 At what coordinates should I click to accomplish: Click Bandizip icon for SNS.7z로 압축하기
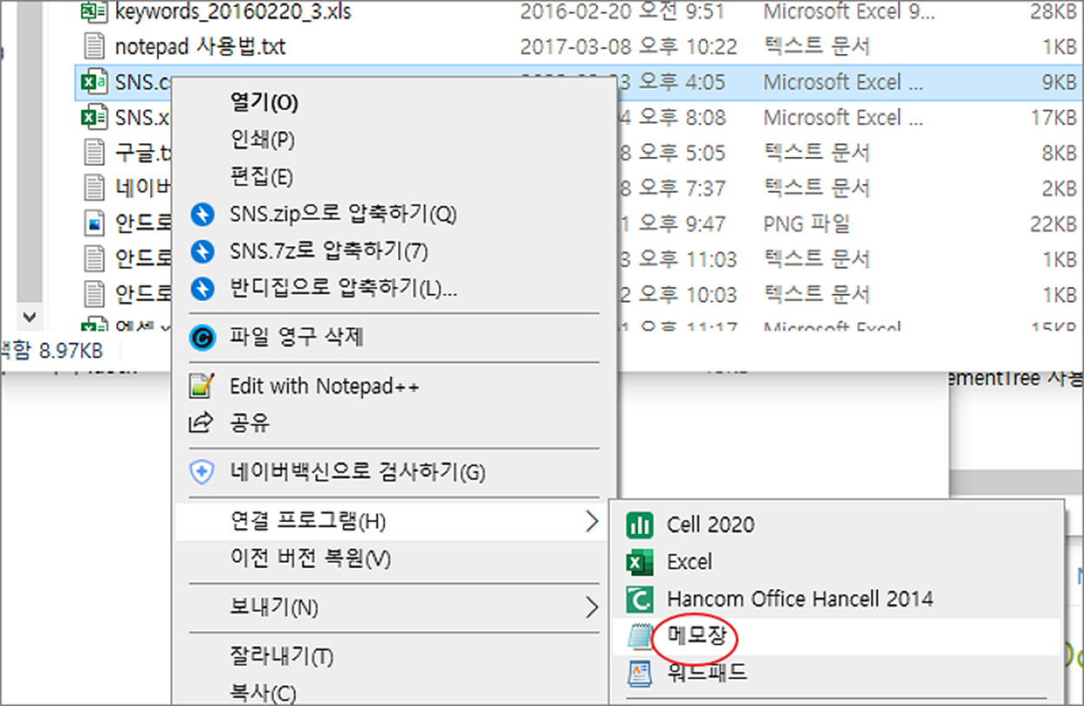coord(202,252)
